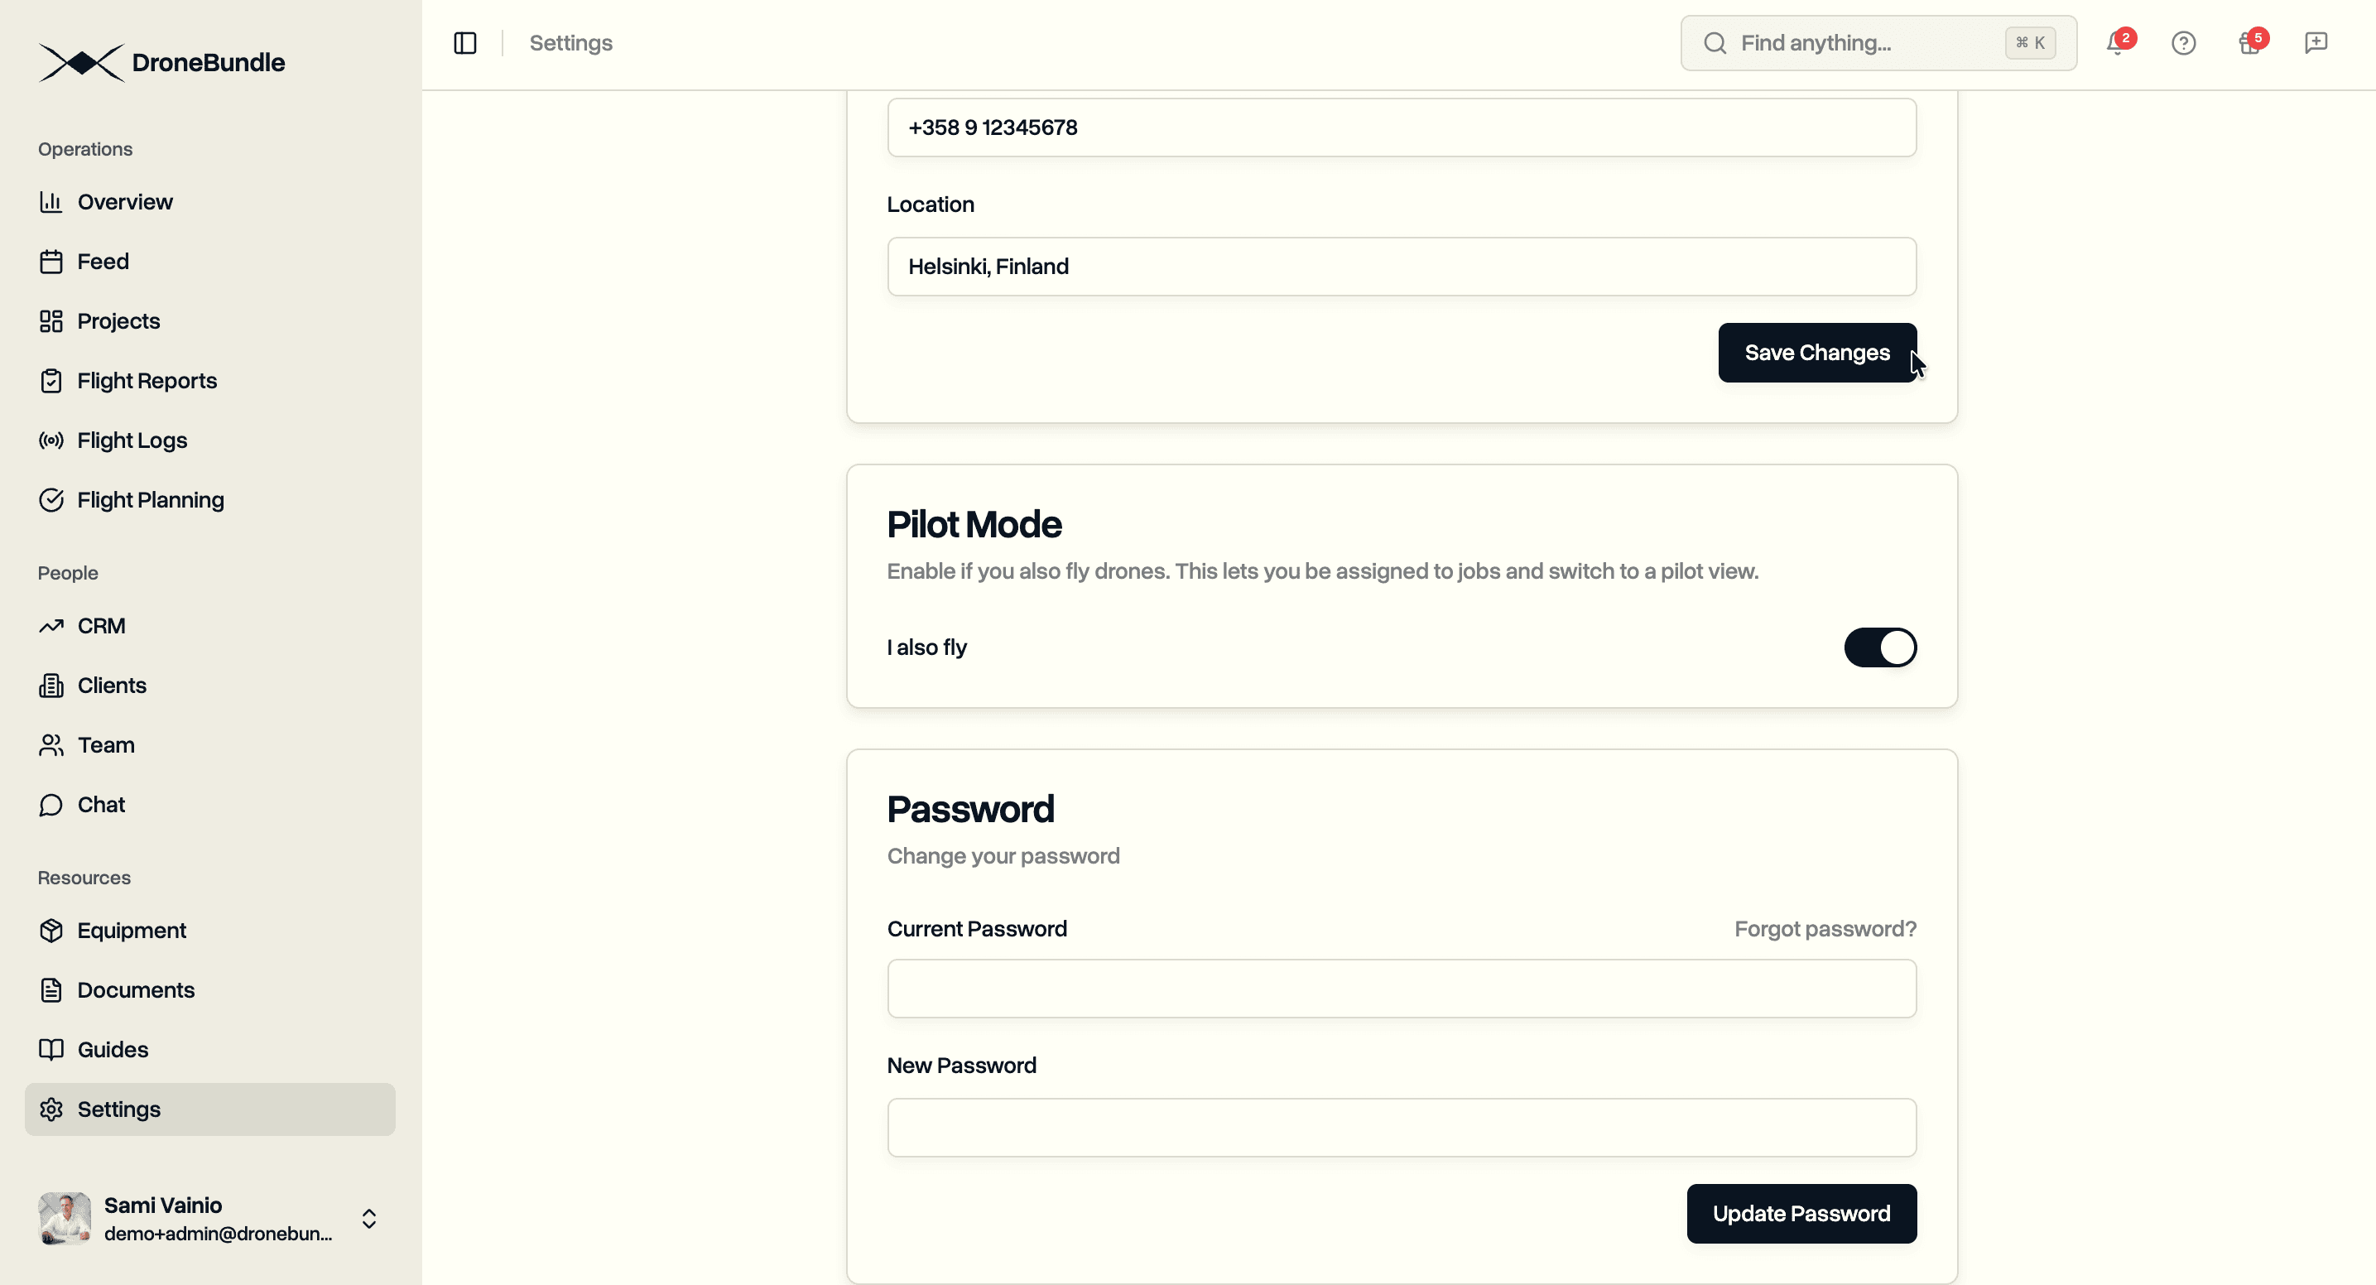Open Flight Planning in the sidebar
The width and height of the screenshot is (2376, 1285).
tap(151, 500)
